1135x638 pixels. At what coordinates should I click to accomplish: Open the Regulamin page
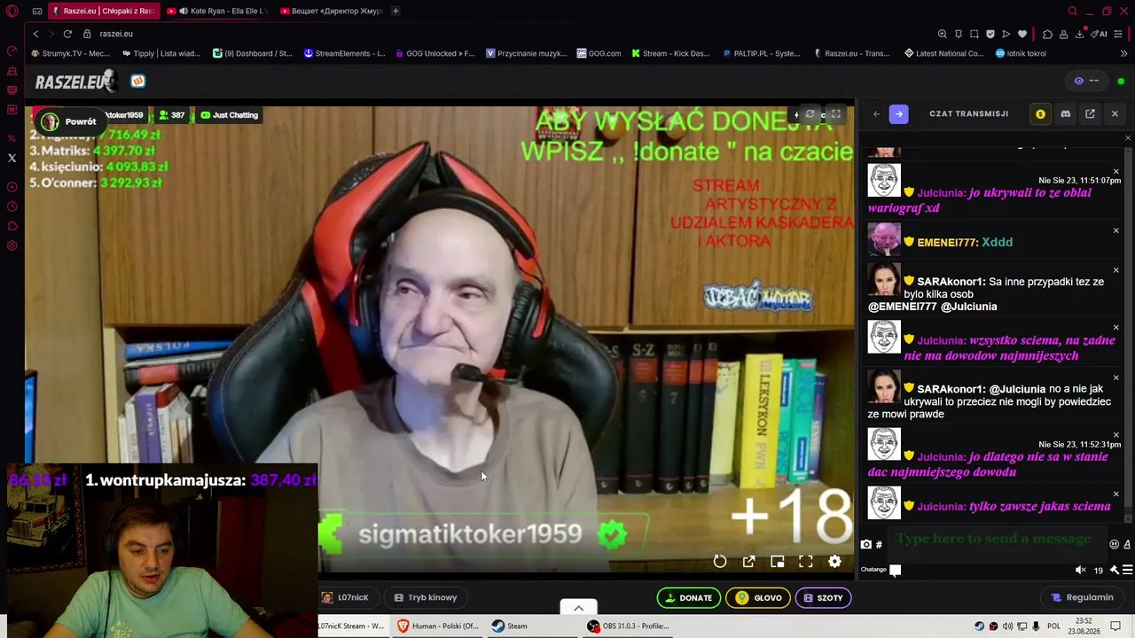(x=1082, y=598)
